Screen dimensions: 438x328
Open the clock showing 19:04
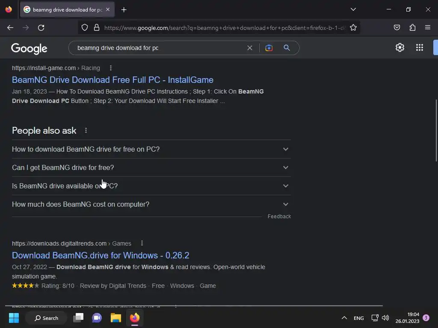(x=407, y=318)
